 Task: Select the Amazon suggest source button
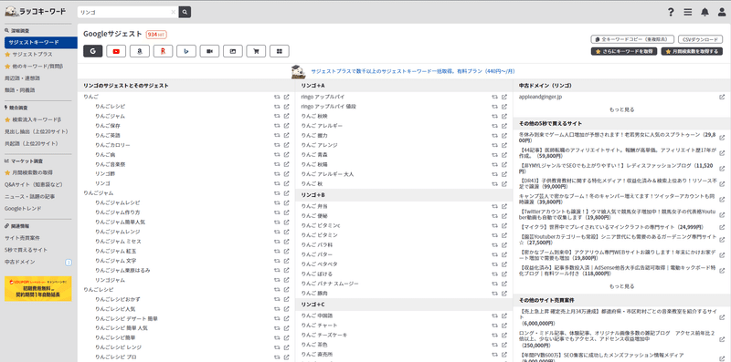point(140,51)
